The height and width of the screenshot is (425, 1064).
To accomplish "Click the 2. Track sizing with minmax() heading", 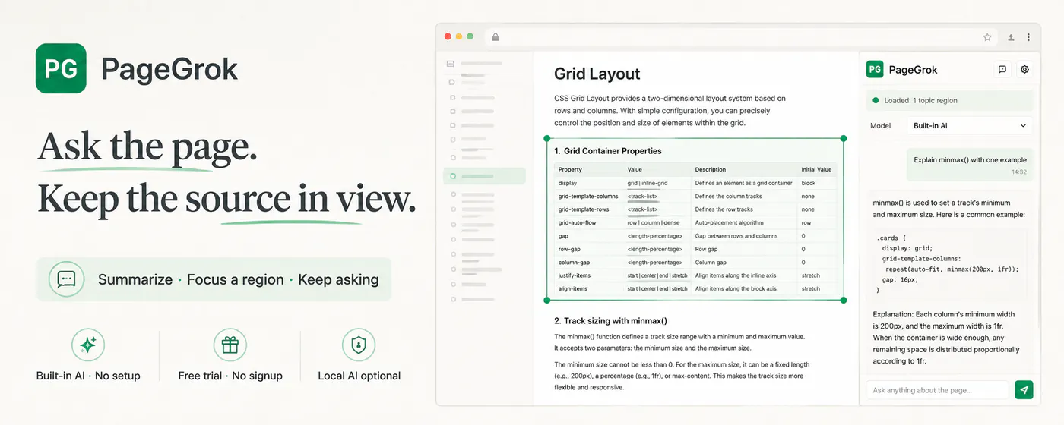I will pyautogui.click(x=610, y=321).
